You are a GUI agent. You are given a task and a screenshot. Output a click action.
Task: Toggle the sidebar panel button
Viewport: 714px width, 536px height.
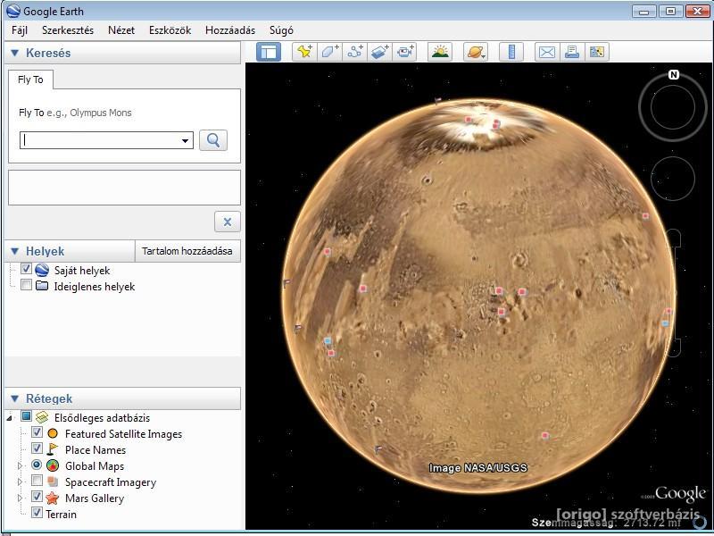pyautogui.click(x=269, y=52)
